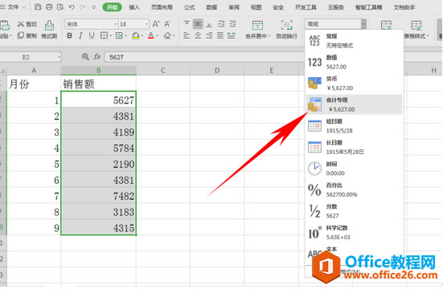
Task: Switch to the 审阅 Review tab
Action: click(234, 7)
